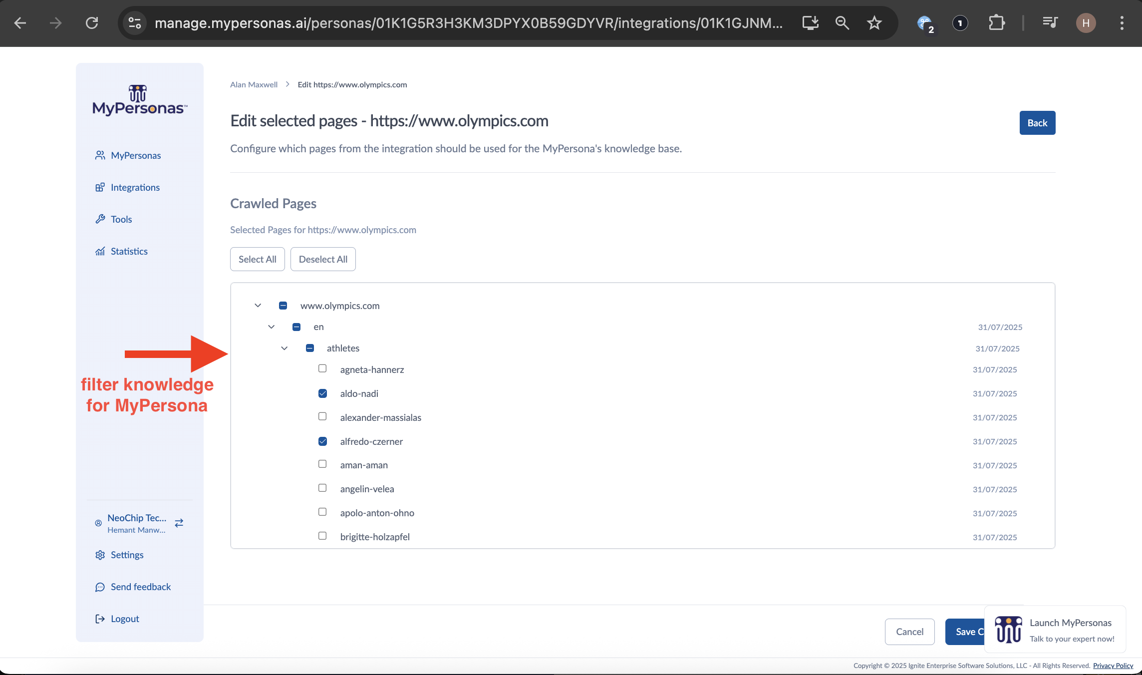Click Logout in the sidebar
Screen dimensions: 1142x675
(117, 619)
